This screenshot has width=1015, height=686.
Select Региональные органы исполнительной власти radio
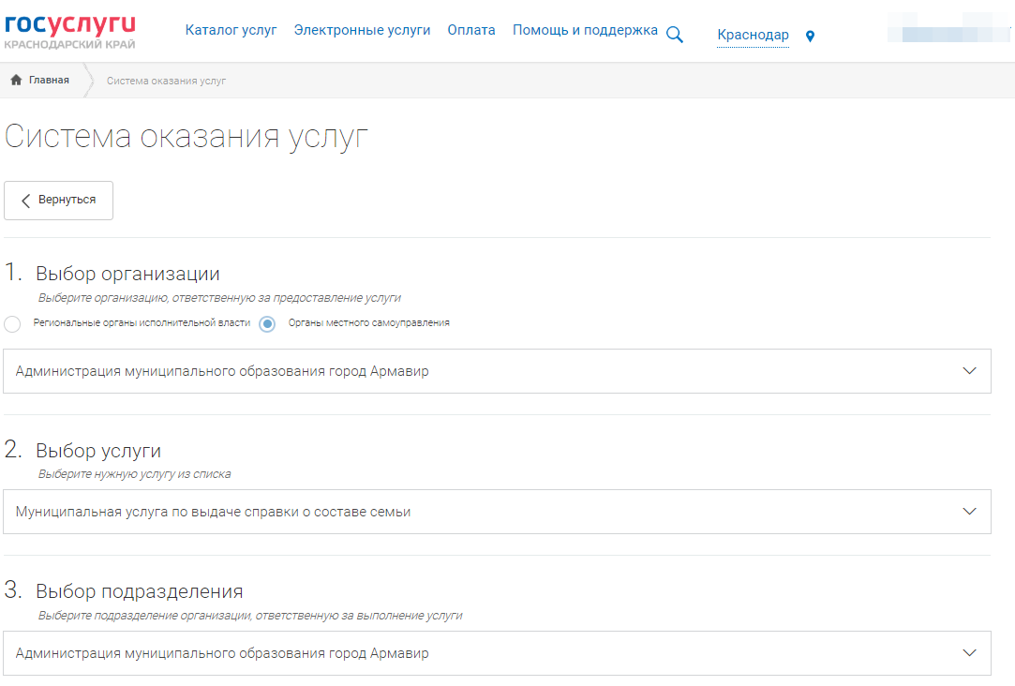click(12, 323)
